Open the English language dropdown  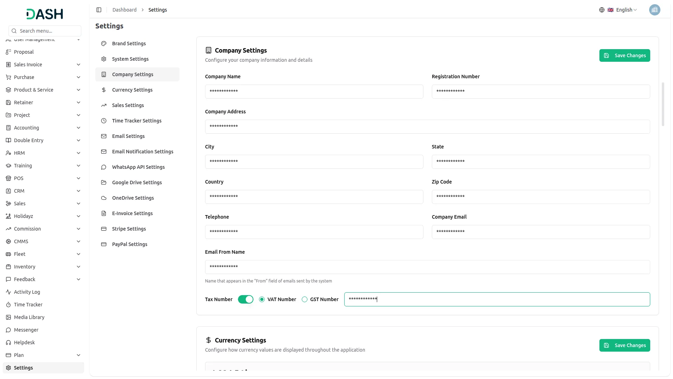pyautogui.click(x=626, y=10)
